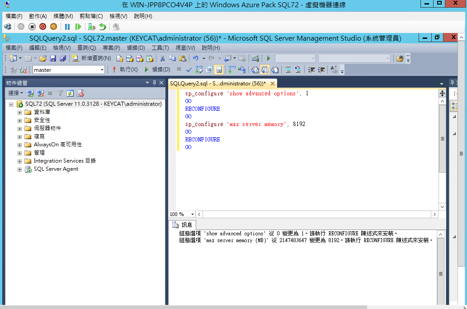Viewport: 467px width, 309px height.
Task: Open the 連接 dropdown in Object Explorer
Action: [15, 93]
